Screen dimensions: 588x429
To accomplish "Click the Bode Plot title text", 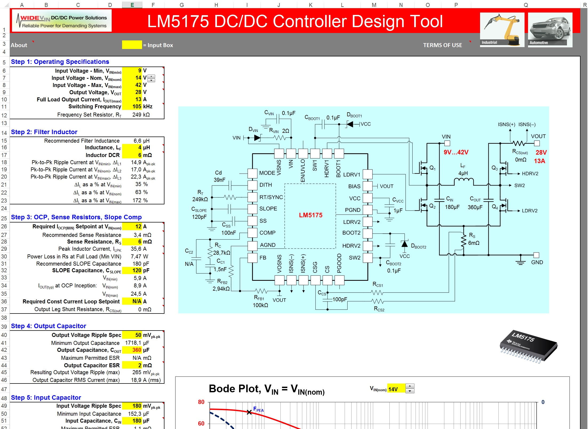I will pyautogui.click(x=267, y=389).
